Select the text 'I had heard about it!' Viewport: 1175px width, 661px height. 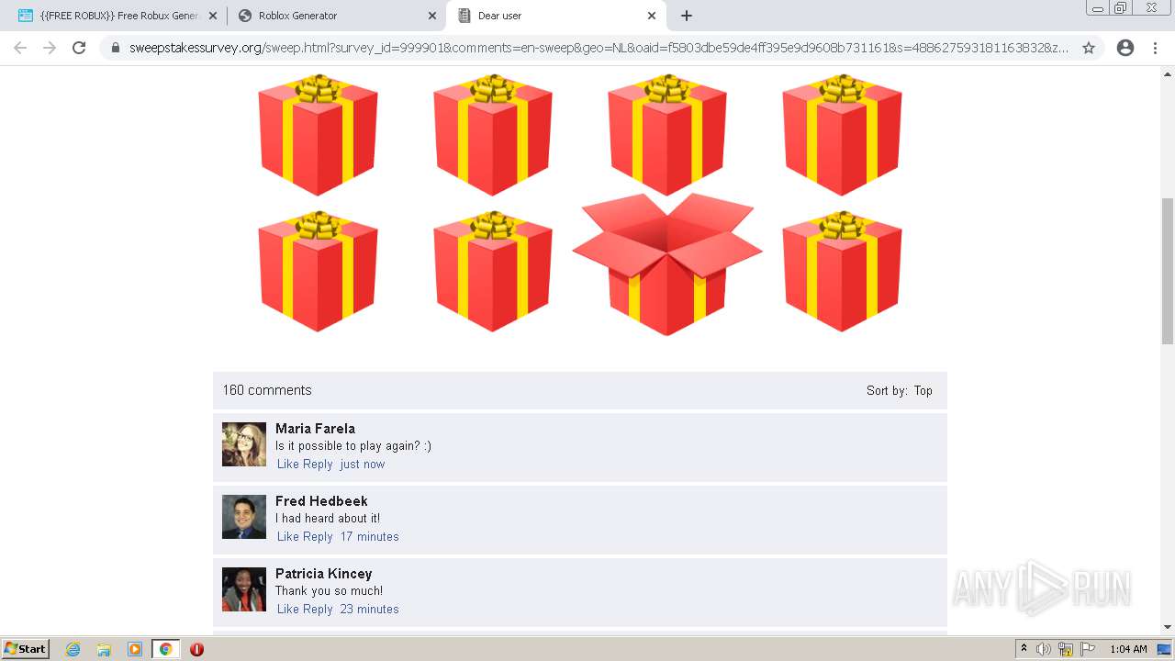click(328, 519)
